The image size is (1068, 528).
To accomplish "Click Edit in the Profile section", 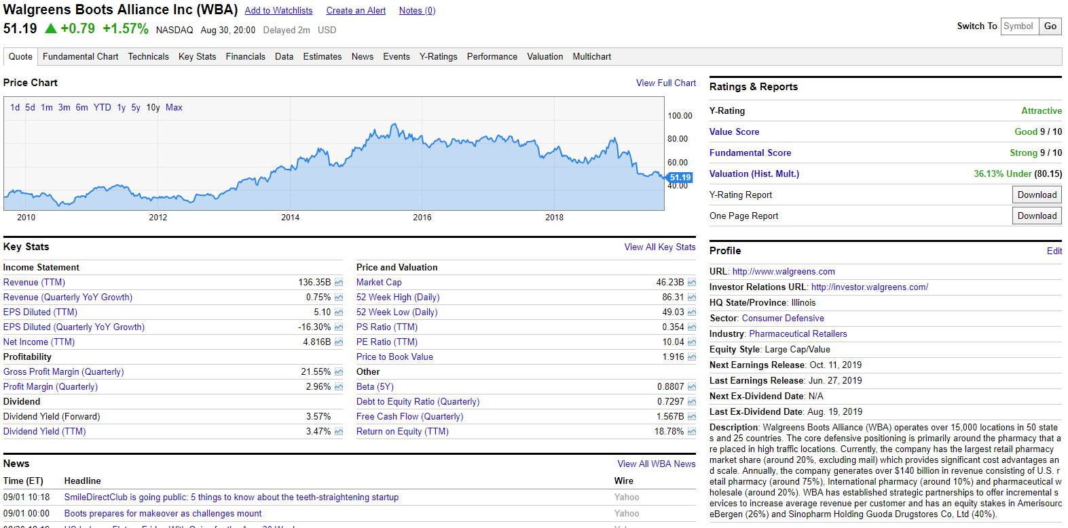I will click(x=1054, y=251).
